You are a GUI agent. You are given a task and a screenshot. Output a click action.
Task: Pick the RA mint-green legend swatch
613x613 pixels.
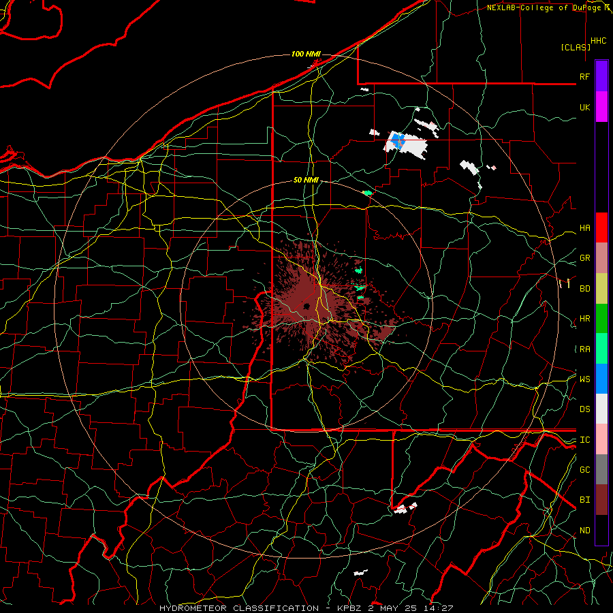click(x=601, y=349)
